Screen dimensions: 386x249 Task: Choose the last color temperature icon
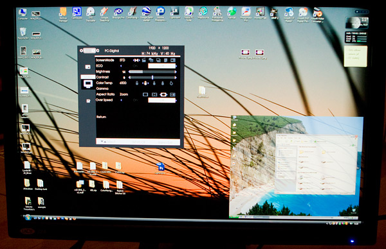pyautogui.click(x=171, y=83)
